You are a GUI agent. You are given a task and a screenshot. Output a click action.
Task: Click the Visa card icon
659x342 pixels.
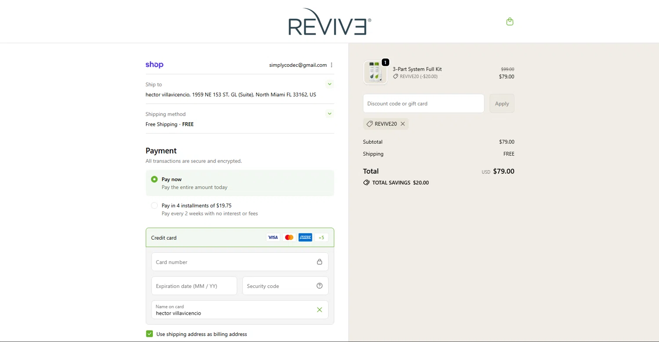click(273, 237)
